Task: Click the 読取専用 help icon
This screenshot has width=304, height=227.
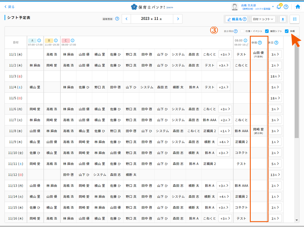Action: tap(117, 18)
